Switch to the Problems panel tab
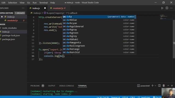Image resolution: width=175 pixels, height=98 pixels. (35, 86)
